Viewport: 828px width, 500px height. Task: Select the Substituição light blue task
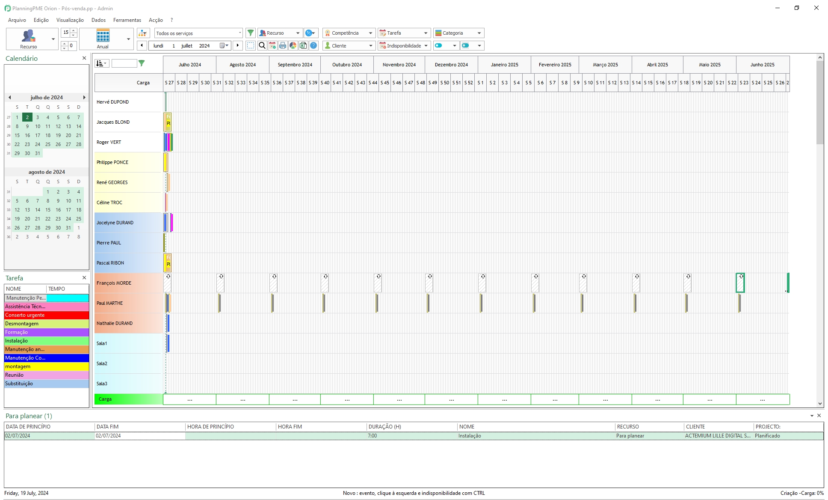coord(47,384)
